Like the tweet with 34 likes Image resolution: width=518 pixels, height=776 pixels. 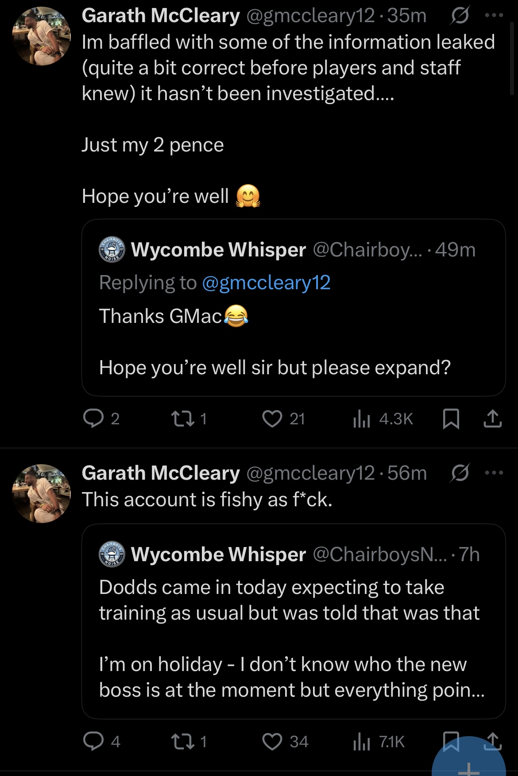(272, 741)
